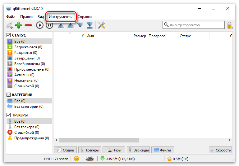
Task: Switch to the Общие tab
Action: click(x=65, y=150)
